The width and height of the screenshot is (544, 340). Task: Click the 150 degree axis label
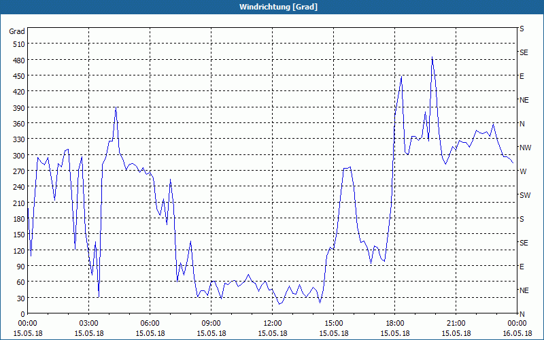point(19,235)
